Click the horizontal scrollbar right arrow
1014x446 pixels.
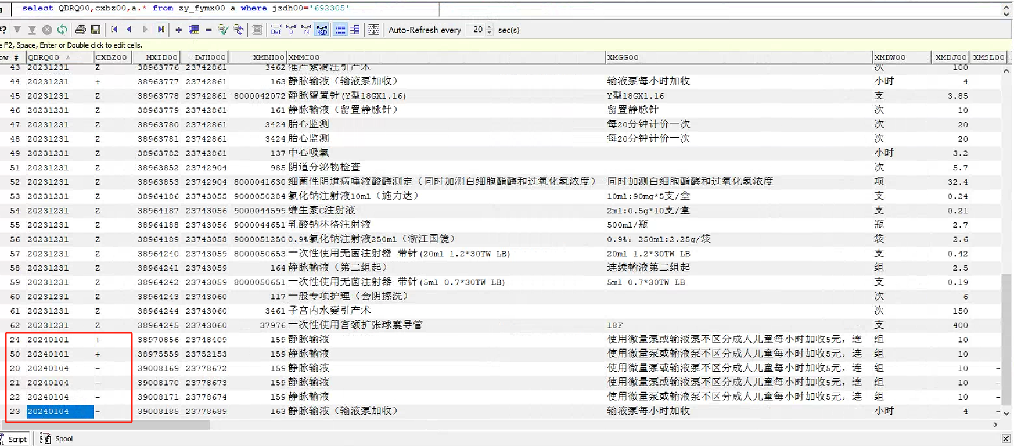pyautogui.click(x=996, y=425)
